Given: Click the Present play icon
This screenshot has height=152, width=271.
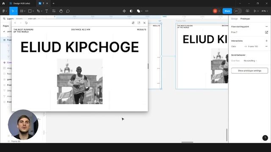Looking at the screenshot, I should pos(255,11).
